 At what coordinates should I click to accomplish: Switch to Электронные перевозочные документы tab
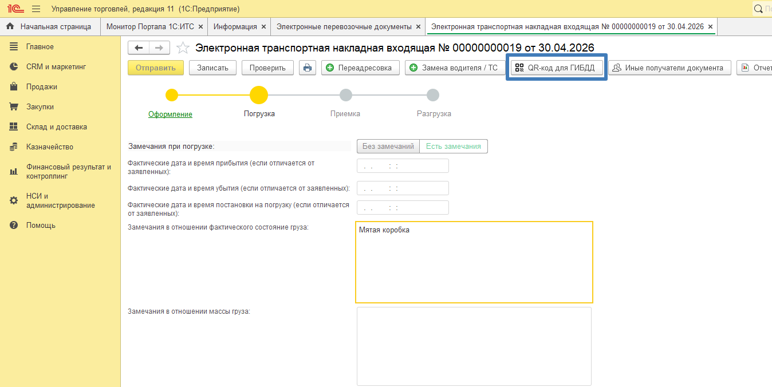pos(344,27)
